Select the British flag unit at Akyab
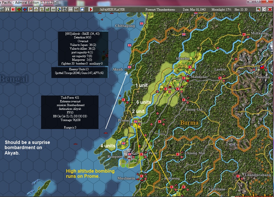The image size is (274, 197). (130, 67)
